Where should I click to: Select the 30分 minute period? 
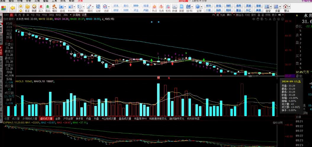pyautogui.click(x=51, y=15)
